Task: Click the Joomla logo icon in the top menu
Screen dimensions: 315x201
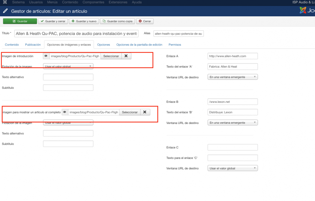Action: [x=5, y=2]
